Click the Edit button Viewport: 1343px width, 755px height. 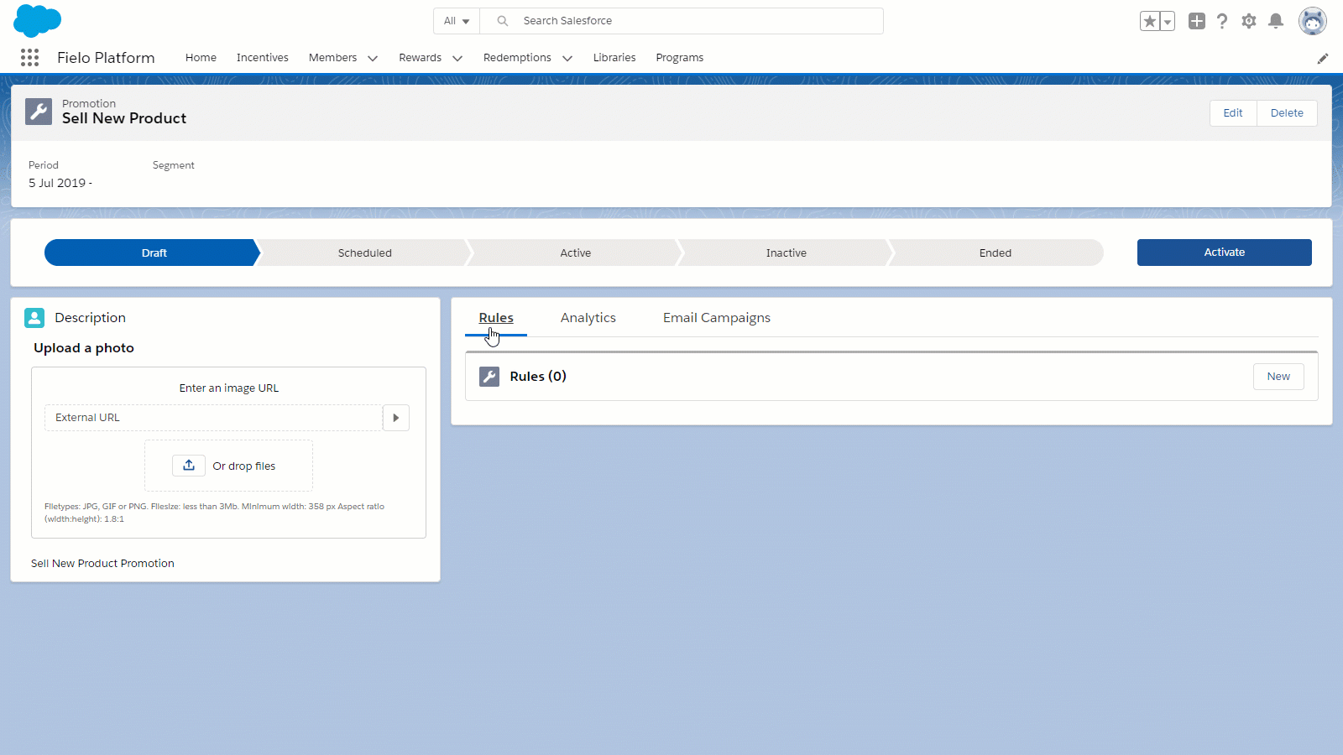click(1233, 113)
